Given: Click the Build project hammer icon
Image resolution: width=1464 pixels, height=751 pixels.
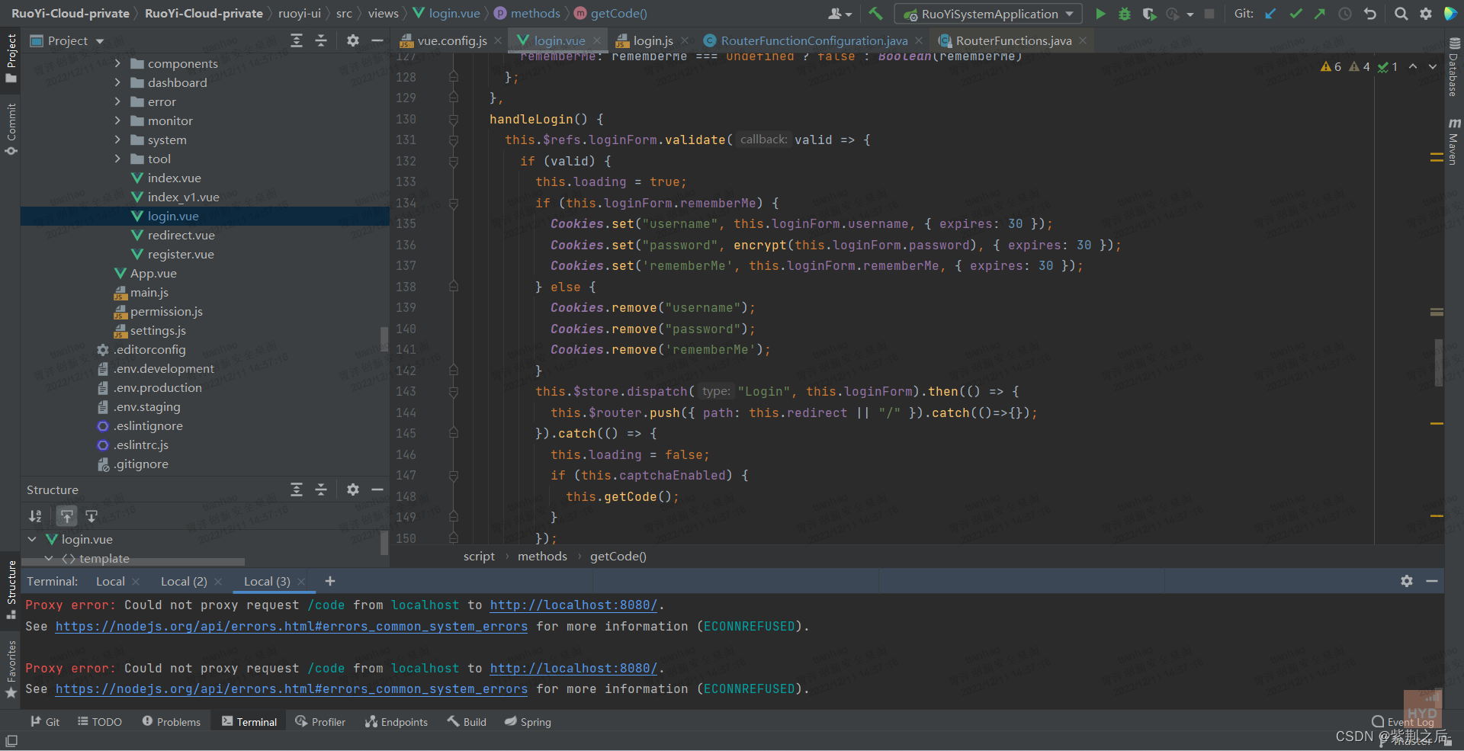Looking at the screenshot, I should tap(875, 14).
